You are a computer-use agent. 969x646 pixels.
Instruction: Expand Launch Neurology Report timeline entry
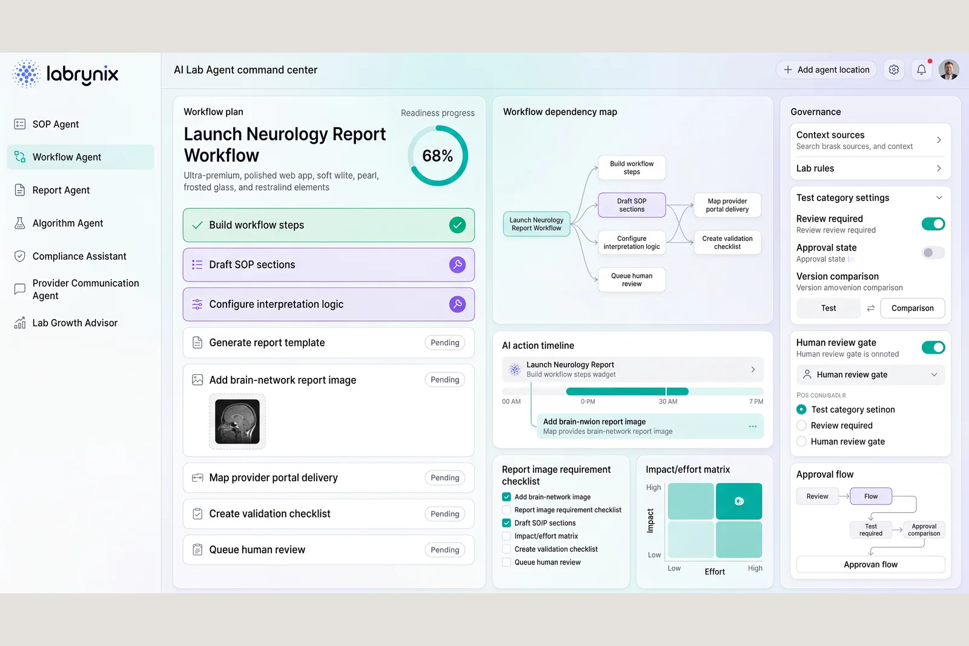753,369
